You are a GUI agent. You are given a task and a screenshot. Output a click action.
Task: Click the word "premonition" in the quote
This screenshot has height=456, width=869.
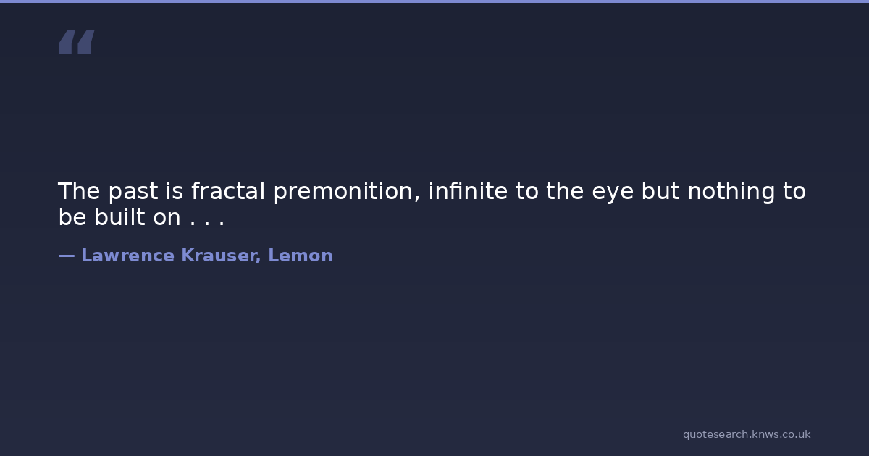pos(346,192)
